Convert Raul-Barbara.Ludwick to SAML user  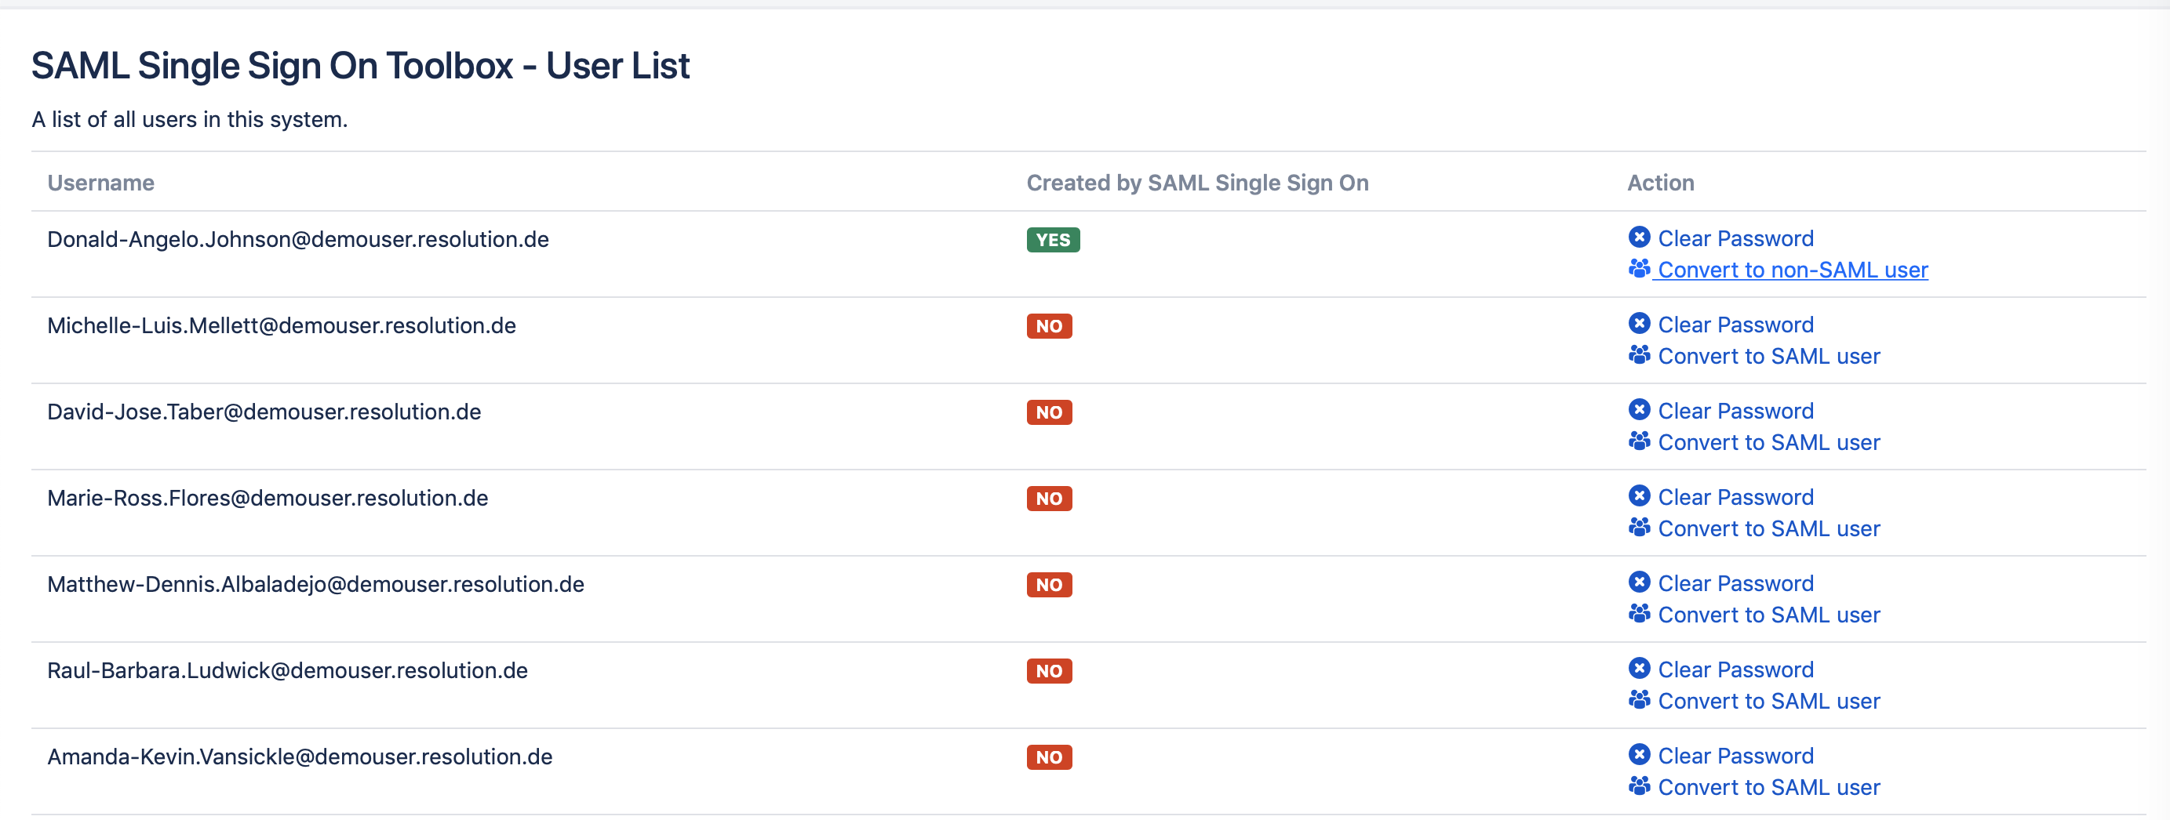(x=1768, y=702)
